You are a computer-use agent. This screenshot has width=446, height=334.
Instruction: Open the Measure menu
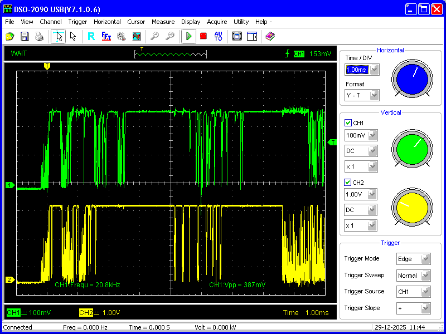(163, 22)
